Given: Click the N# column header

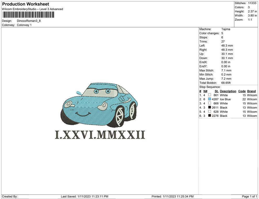Looking at the screenshot, I should (x=205, y=91).
